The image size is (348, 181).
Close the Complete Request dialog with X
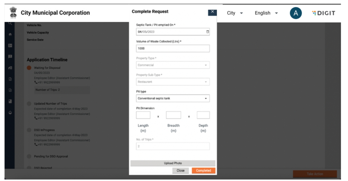[x=212, y=12]
